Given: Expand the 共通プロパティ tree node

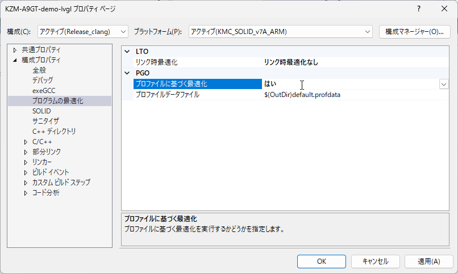Looking at the screenshot, I should click(15, 50).
